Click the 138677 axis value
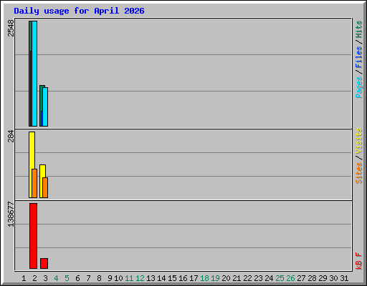The width and height of the screenshot is (367, 286). pyautogui.click(x=11, y=214)
